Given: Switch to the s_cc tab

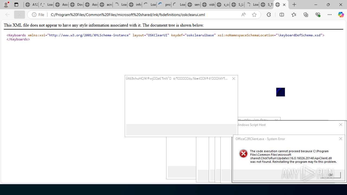Looking at the screenshot, I should pyautogui.click(x=223, y=5).
